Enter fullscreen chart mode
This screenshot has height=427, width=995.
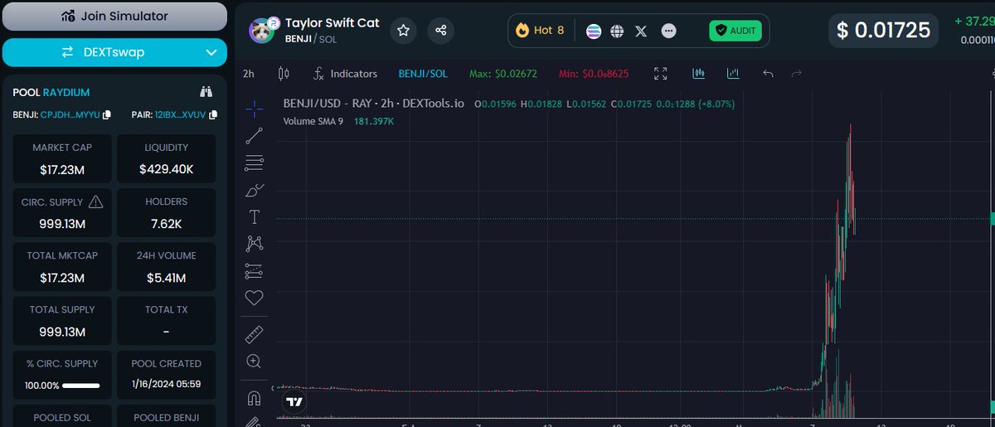point(661,74)
